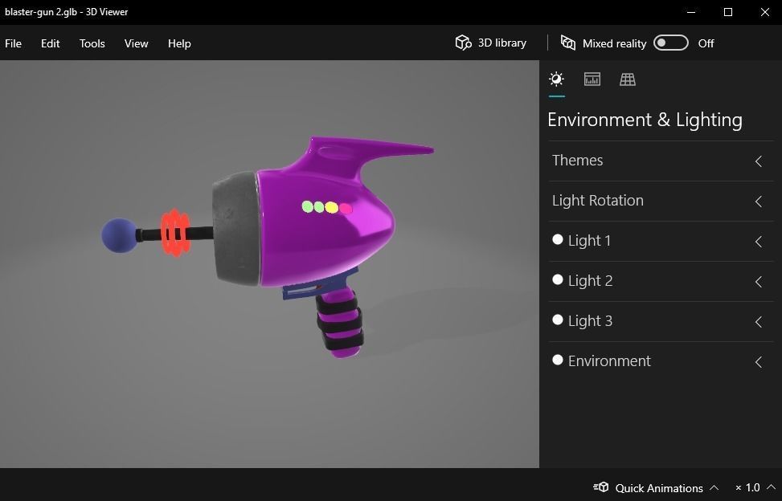Click the Quick Animations label
The width and height of the screenshot is (782, 501).
click(x=659, y=488)
